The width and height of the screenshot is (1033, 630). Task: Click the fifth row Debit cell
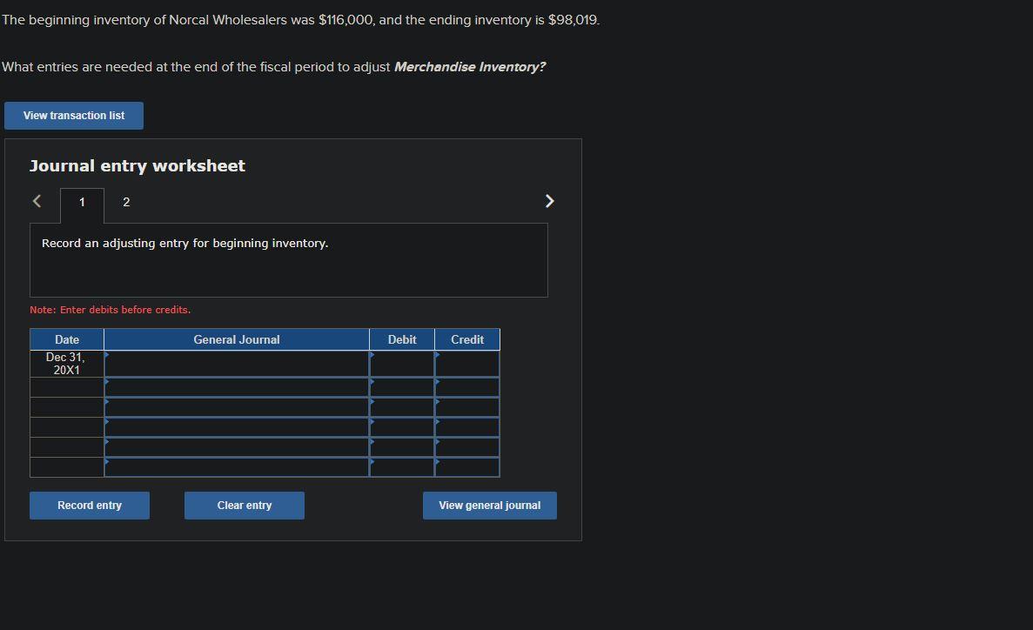tap(402, 446)
